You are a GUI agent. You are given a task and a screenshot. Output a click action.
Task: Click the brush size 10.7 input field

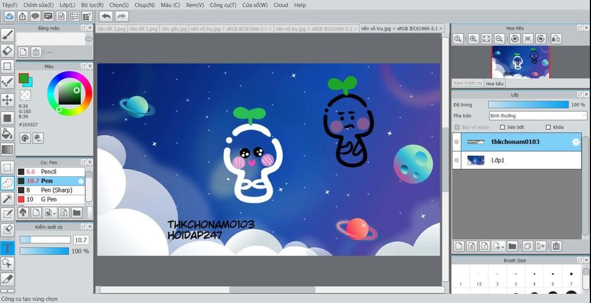click(81, 240)
